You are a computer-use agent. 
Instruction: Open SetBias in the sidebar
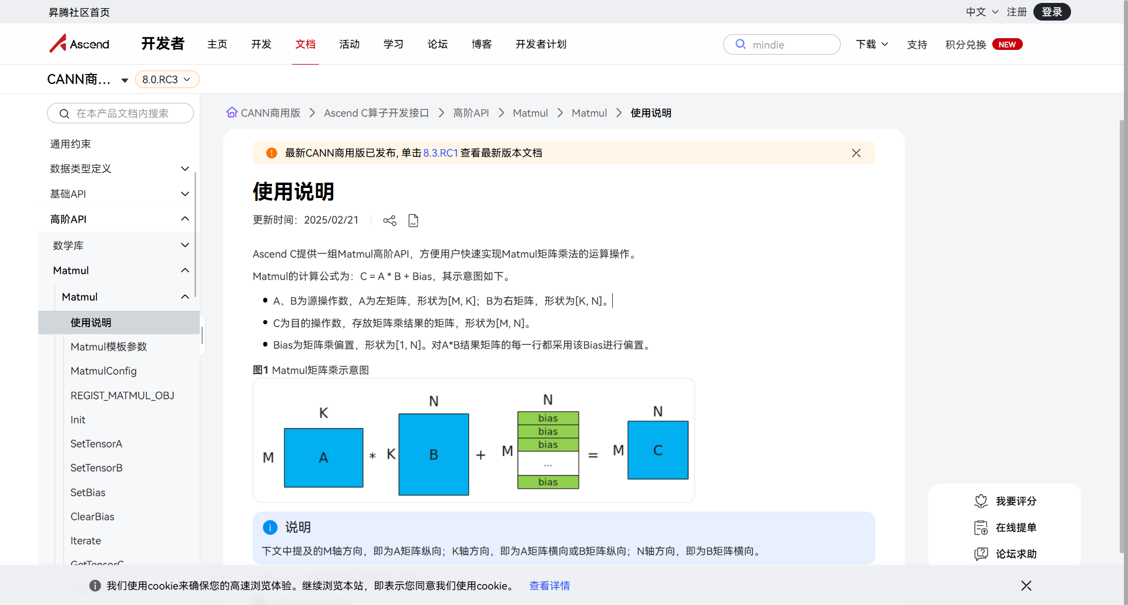click(88, 492)
